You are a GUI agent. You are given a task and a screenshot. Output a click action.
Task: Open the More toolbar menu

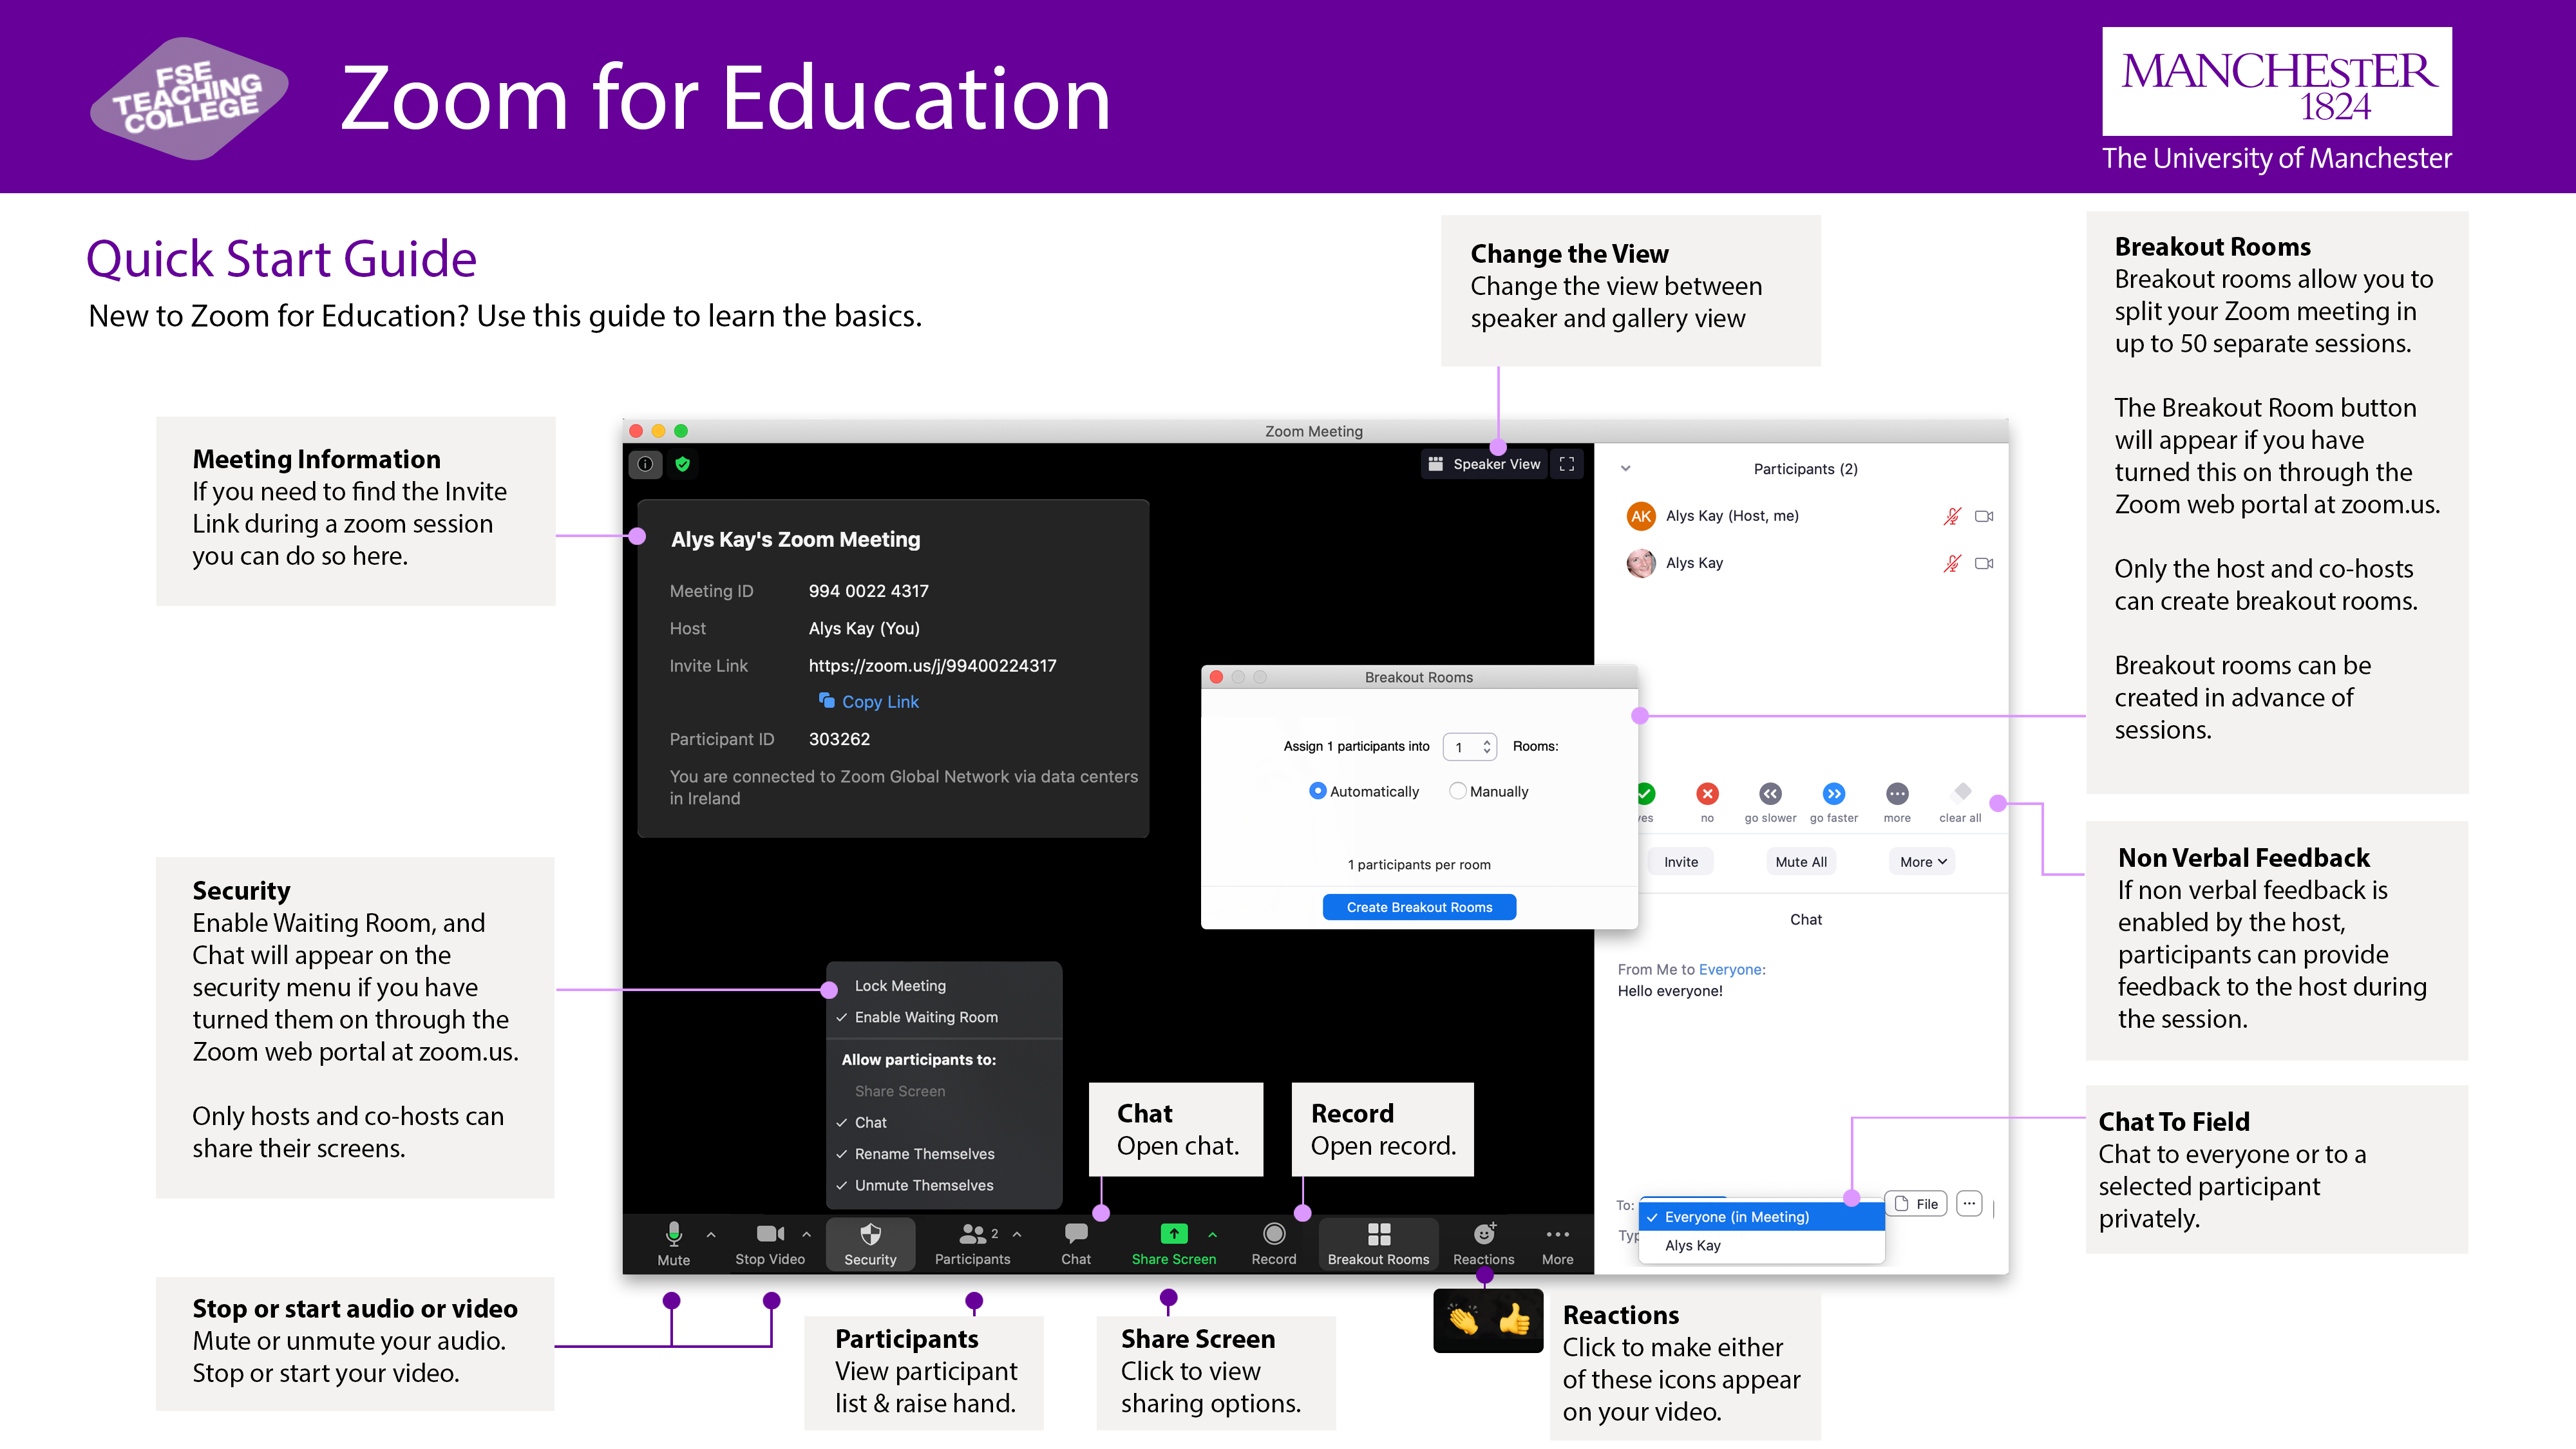[1558, 1243]
